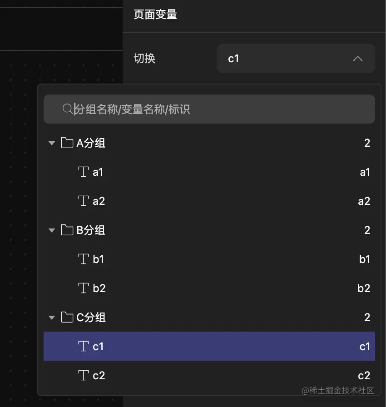Click the T icon beside variable b1
The height and width of the screenshot is (407, 386).
pyautogui.click(x=83, y=259)
